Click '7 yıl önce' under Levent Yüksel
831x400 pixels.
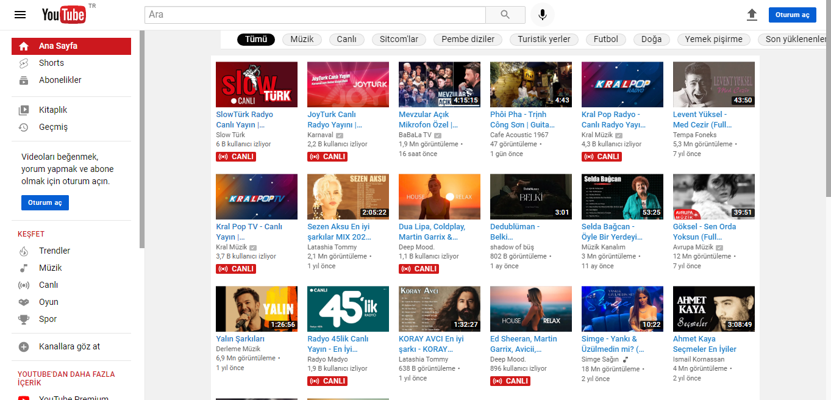pos(687,154)
